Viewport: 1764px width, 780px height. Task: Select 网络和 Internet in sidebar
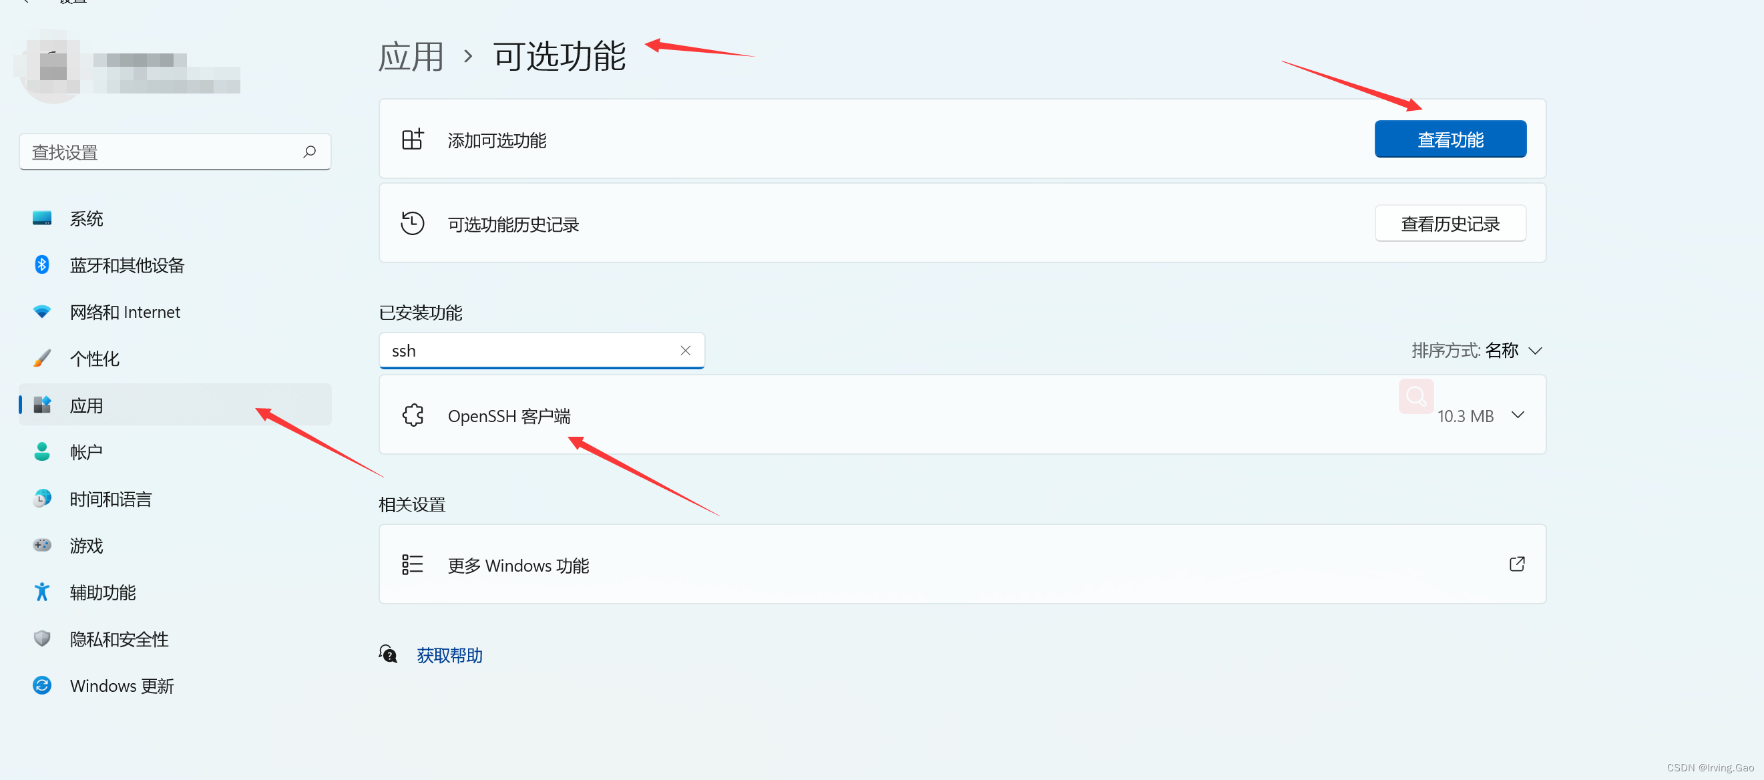(x=125, y=312)
